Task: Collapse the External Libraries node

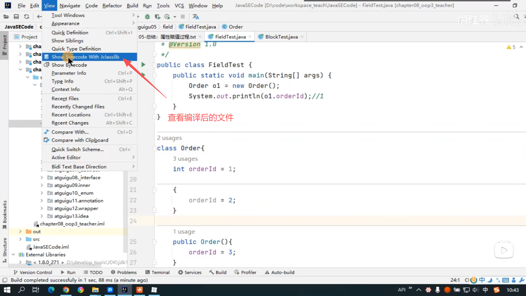Action: (x=13, y=255)
